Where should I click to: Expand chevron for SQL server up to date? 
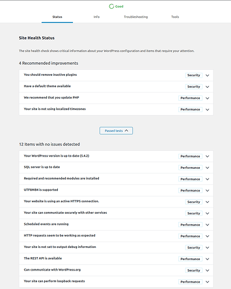207,168
